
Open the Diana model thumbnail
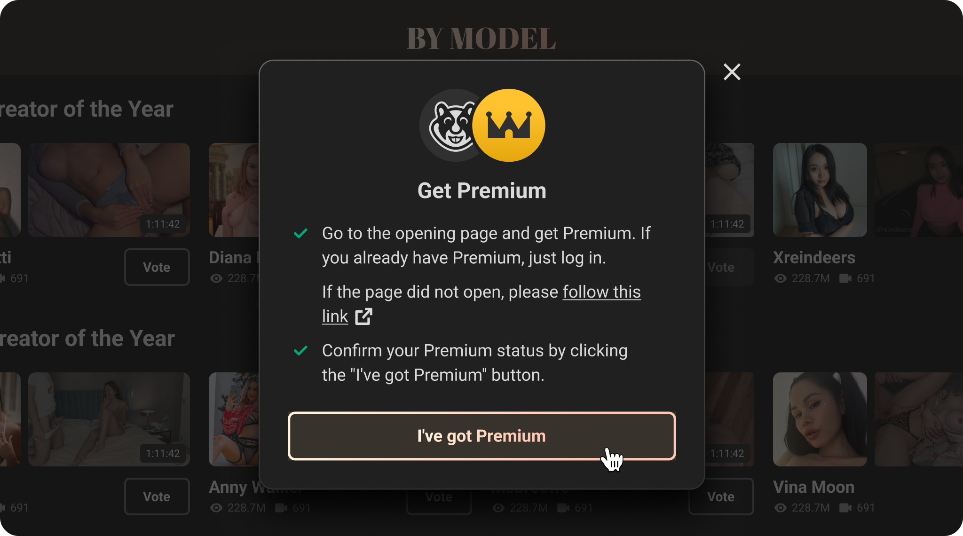coord(234,190)
